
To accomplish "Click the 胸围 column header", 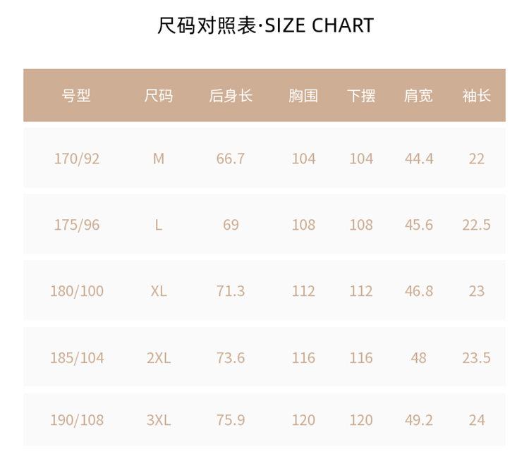I will 303,96.
